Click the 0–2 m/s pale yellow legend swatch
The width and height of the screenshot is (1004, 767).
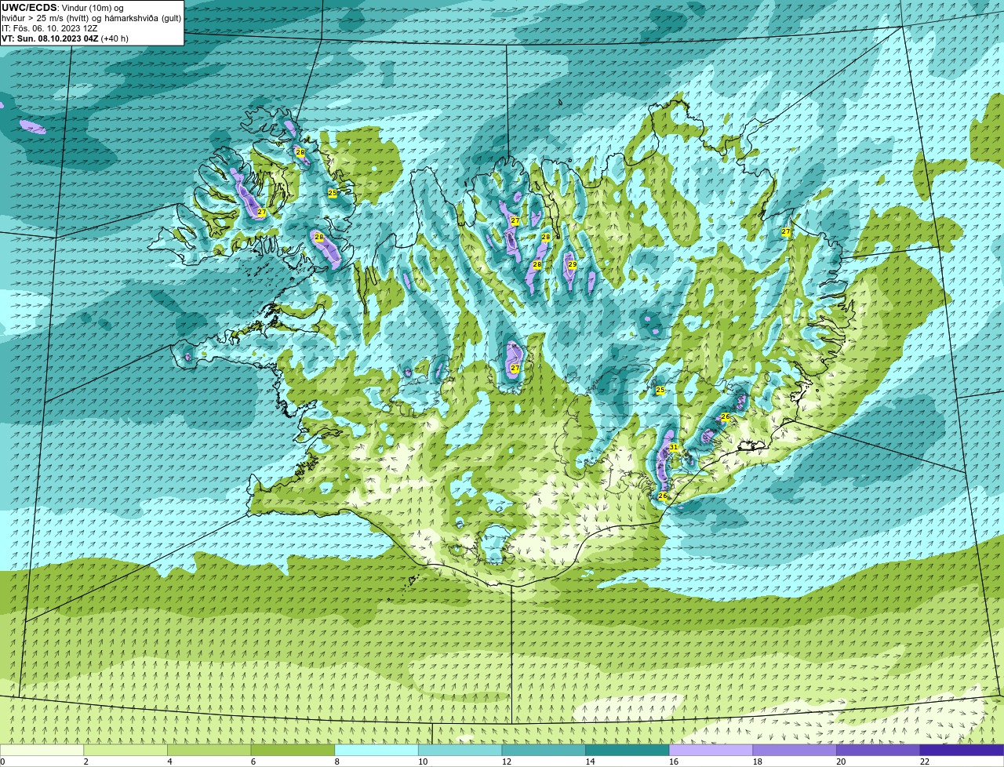(x=42, y=750)
